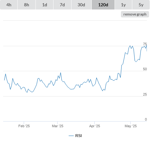The width and height of the screenshot is (150, 144).
Task: Click the 75 y-axis value label
Action: (145, 44)
